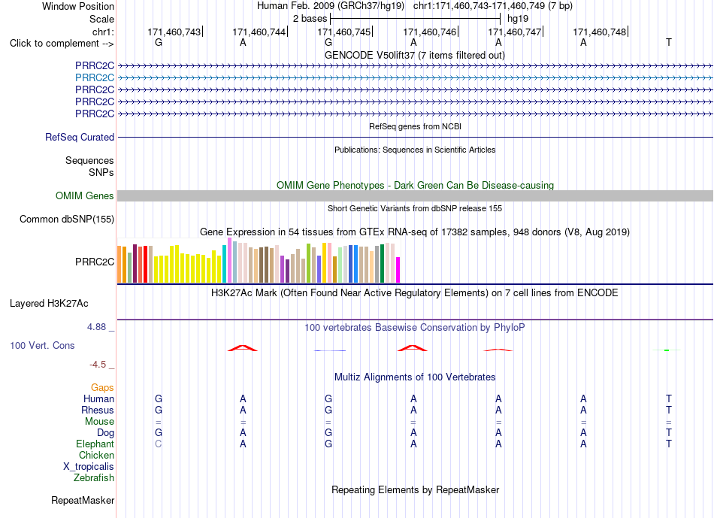This screenshot has width=714, height=518.
Task: Click the Gaps alignment label
Action: pos(102,388)
